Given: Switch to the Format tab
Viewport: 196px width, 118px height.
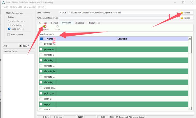Looking at the screenshot, I should tap(55, 23).
